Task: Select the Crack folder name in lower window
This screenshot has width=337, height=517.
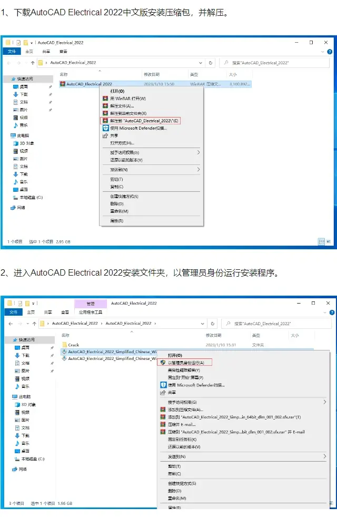Action: pos(74,345)
